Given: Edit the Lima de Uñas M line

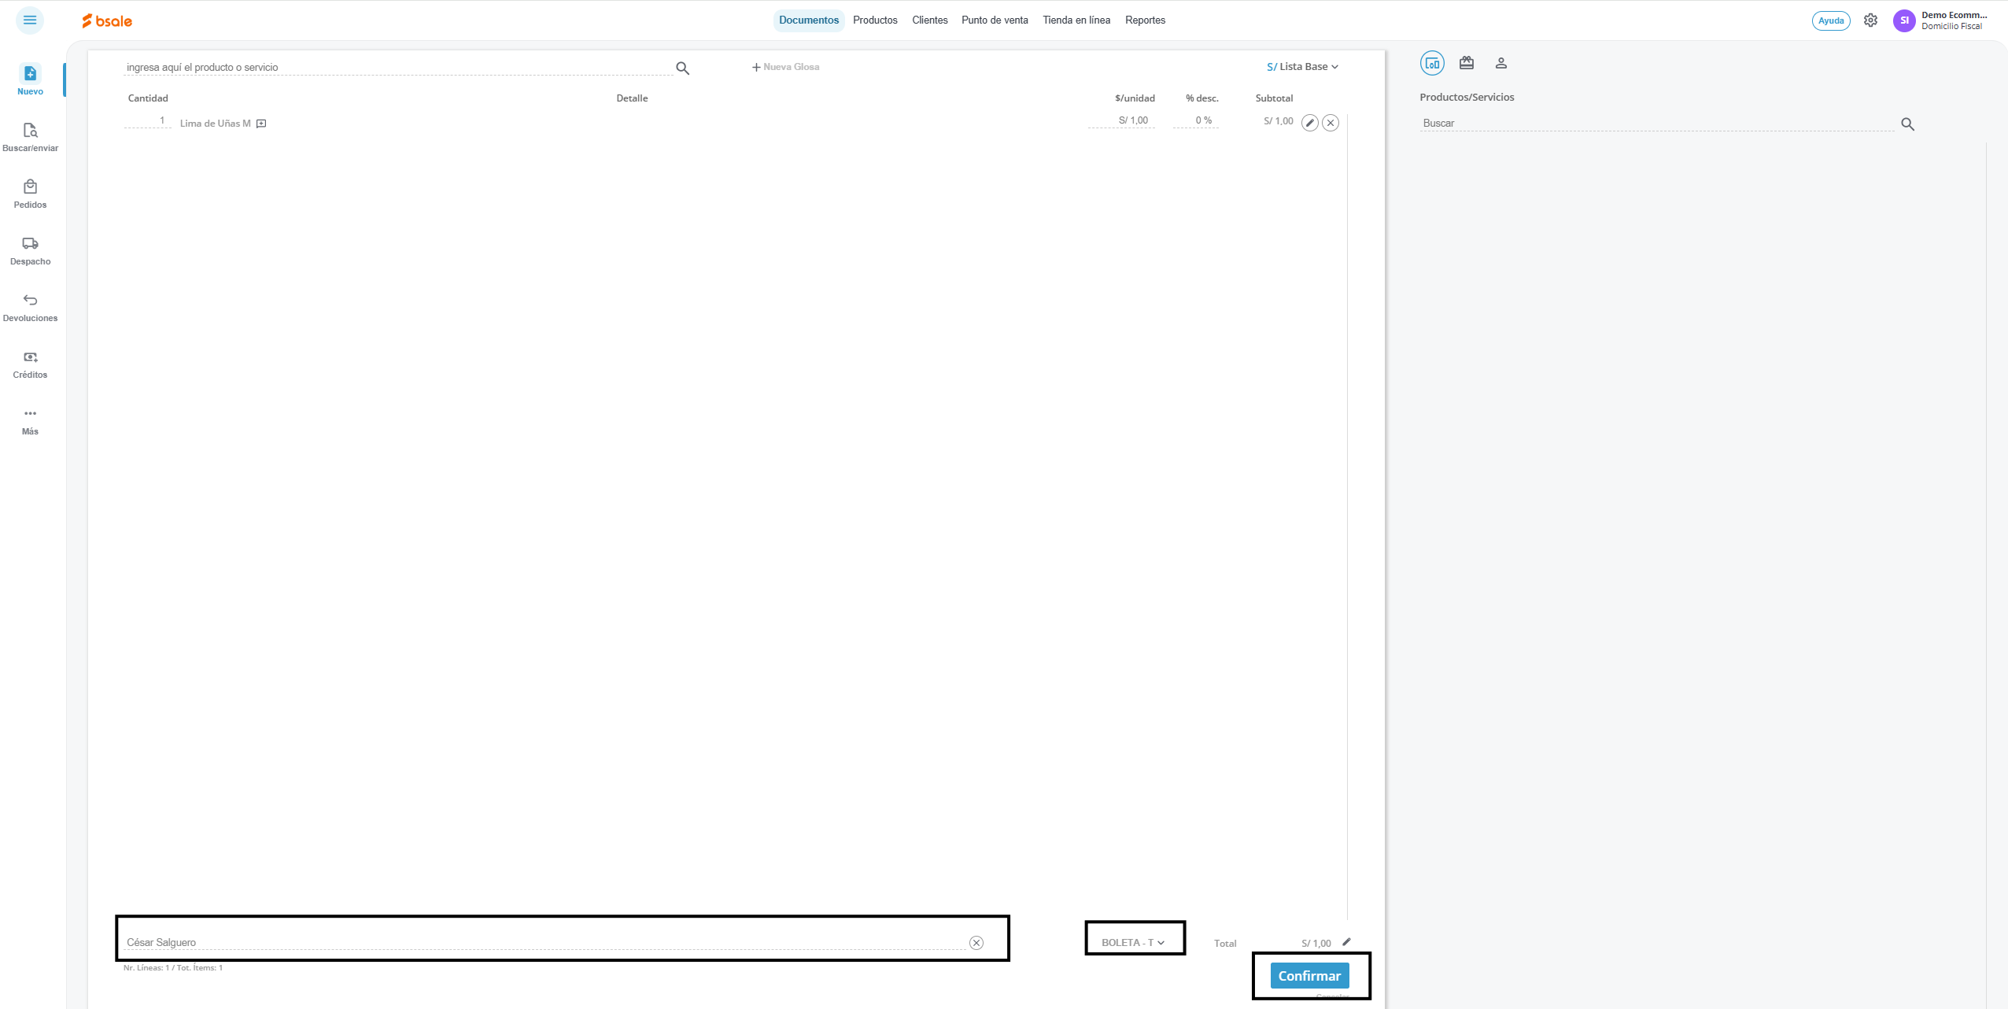Looking at the screenshot, I should pos(1309,123).
